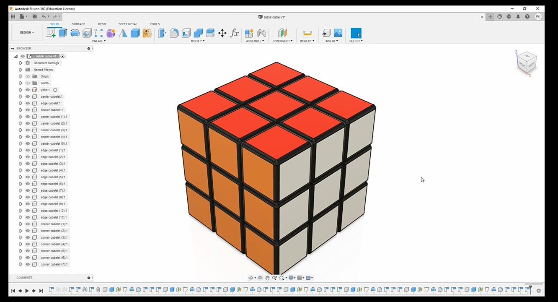Select the Box primitive tool

[x=135, y=33]
